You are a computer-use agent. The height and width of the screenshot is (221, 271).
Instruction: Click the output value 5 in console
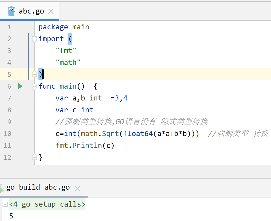coord(11,216)
